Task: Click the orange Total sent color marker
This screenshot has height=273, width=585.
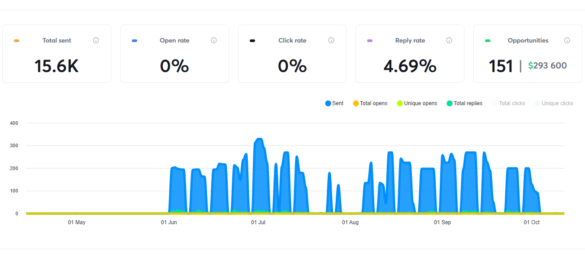Action: [17, 41]
